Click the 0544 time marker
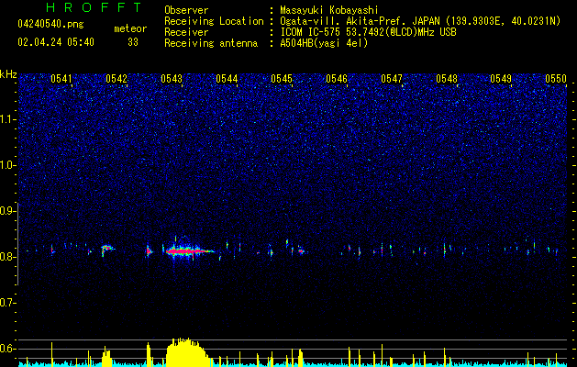Viewport: 577px width, 367px height. tap(227, 78)
